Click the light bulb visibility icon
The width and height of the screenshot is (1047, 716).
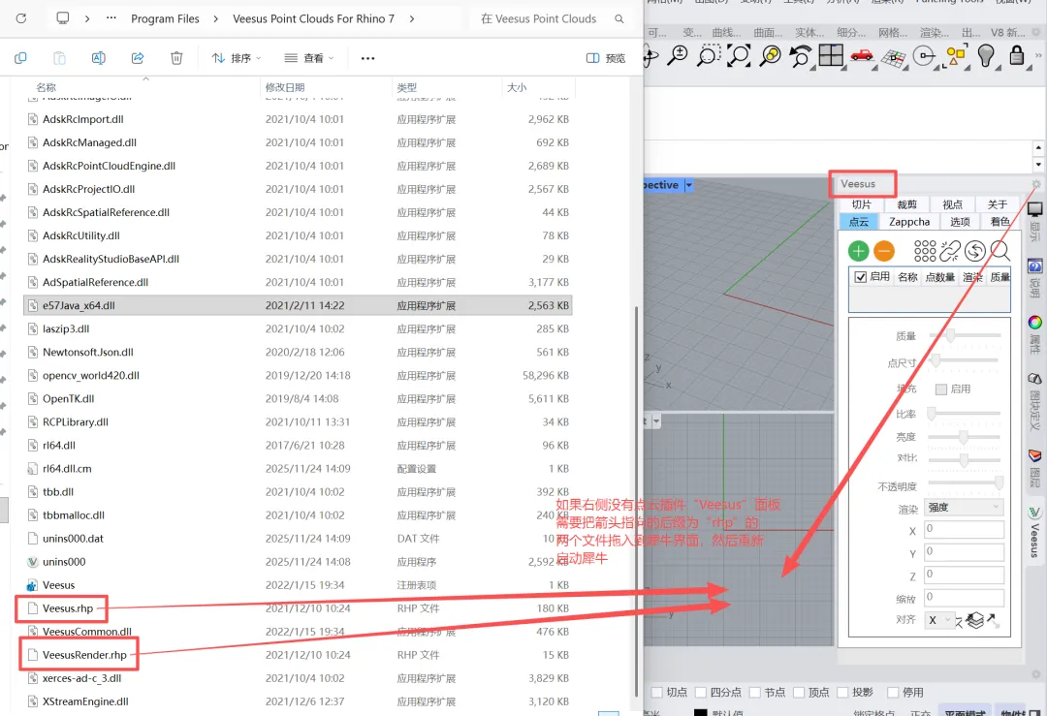(986, 56)
